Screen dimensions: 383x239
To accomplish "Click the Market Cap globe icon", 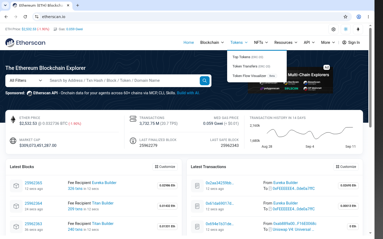I will point(13,141).
